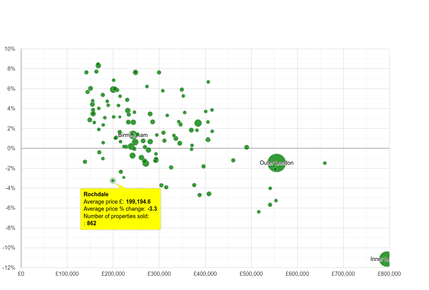This screenshot has height=290, width=429.
Task: Click the lone bubble near £660,000
Action: 325,163
